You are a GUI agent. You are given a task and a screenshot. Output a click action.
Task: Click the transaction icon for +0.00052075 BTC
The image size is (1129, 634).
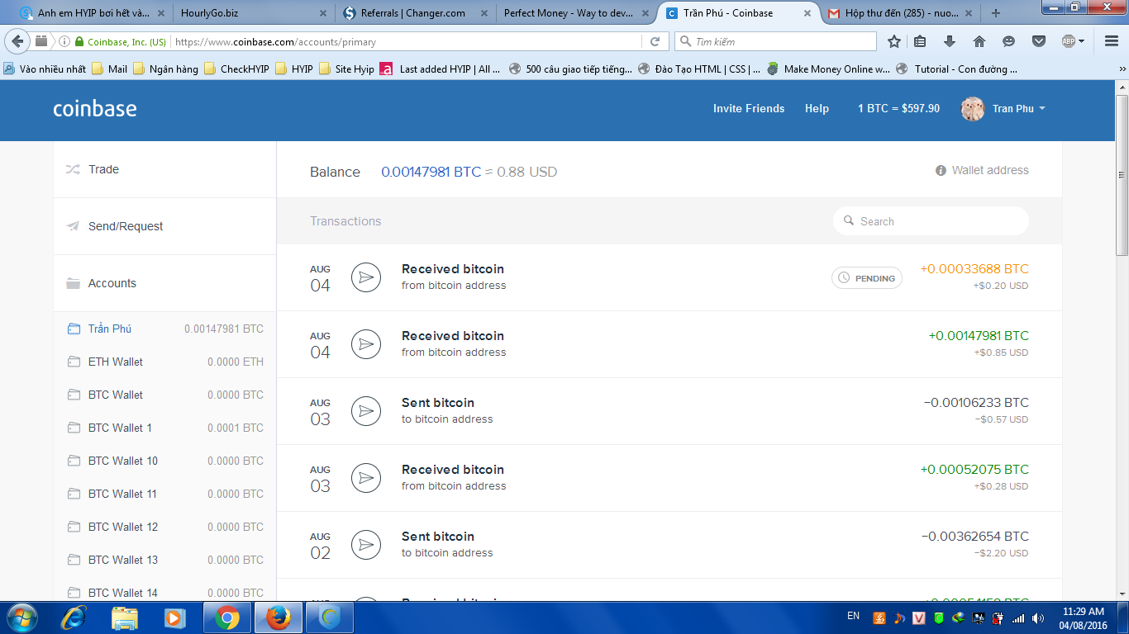point(366,478)
